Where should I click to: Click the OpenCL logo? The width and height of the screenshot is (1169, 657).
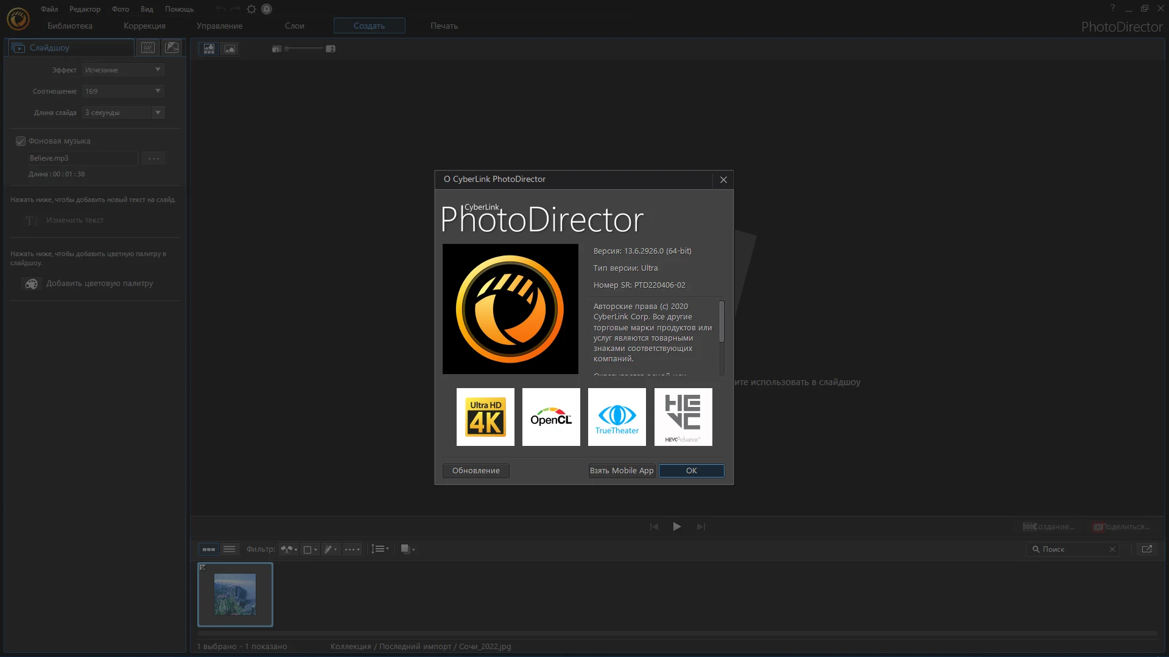coord(551,417)
